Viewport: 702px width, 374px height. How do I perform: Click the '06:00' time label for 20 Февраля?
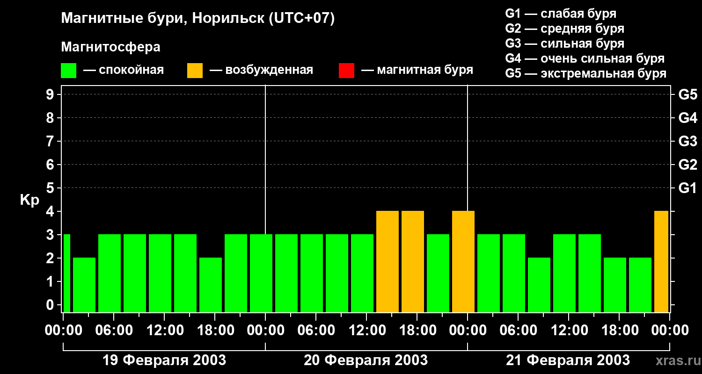coord(316,331)
